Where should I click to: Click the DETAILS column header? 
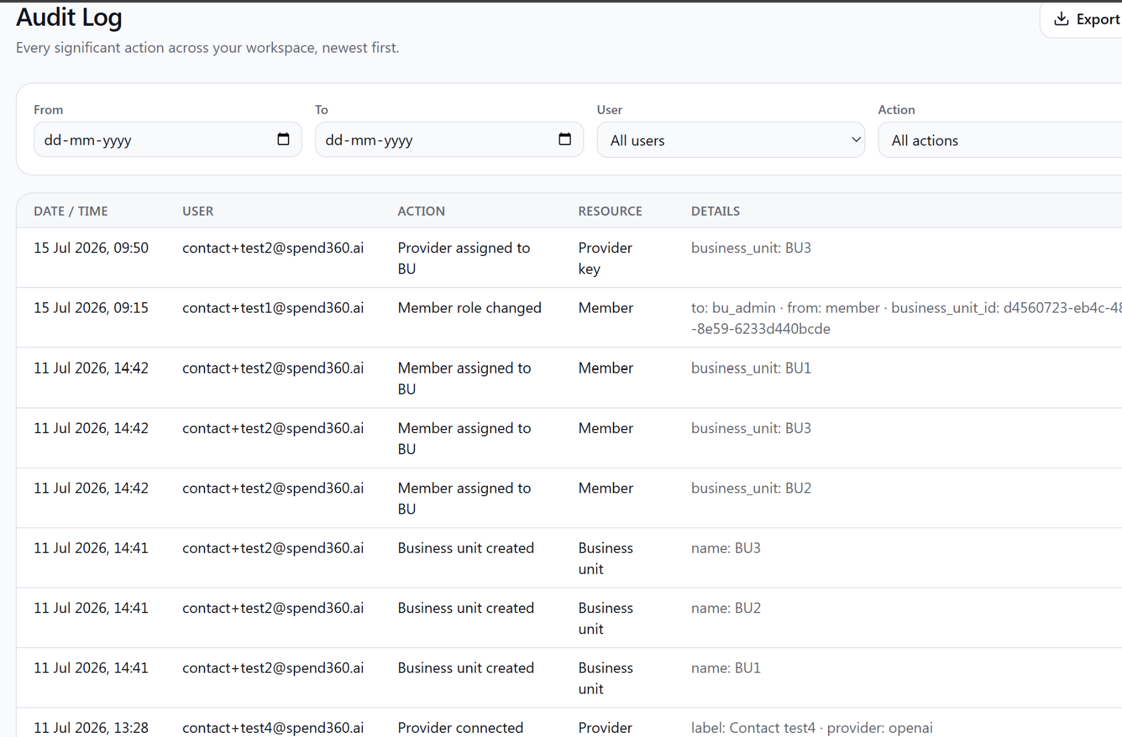point(715,211)
